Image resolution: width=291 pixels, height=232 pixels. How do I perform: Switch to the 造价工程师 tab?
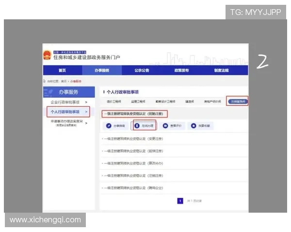click(x=114, y=101)
